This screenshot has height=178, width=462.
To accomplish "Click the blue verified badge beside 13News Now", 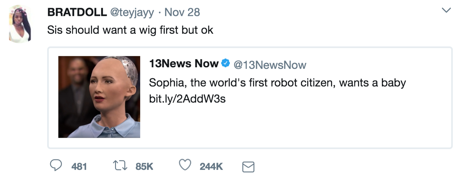I will point(225,63).
